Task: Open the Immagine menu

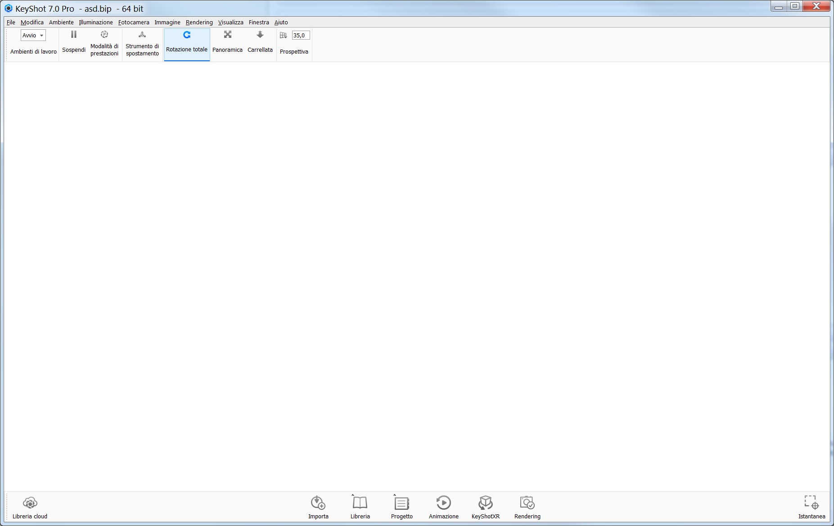Action: pyautogui.click(x=167, y=22)
